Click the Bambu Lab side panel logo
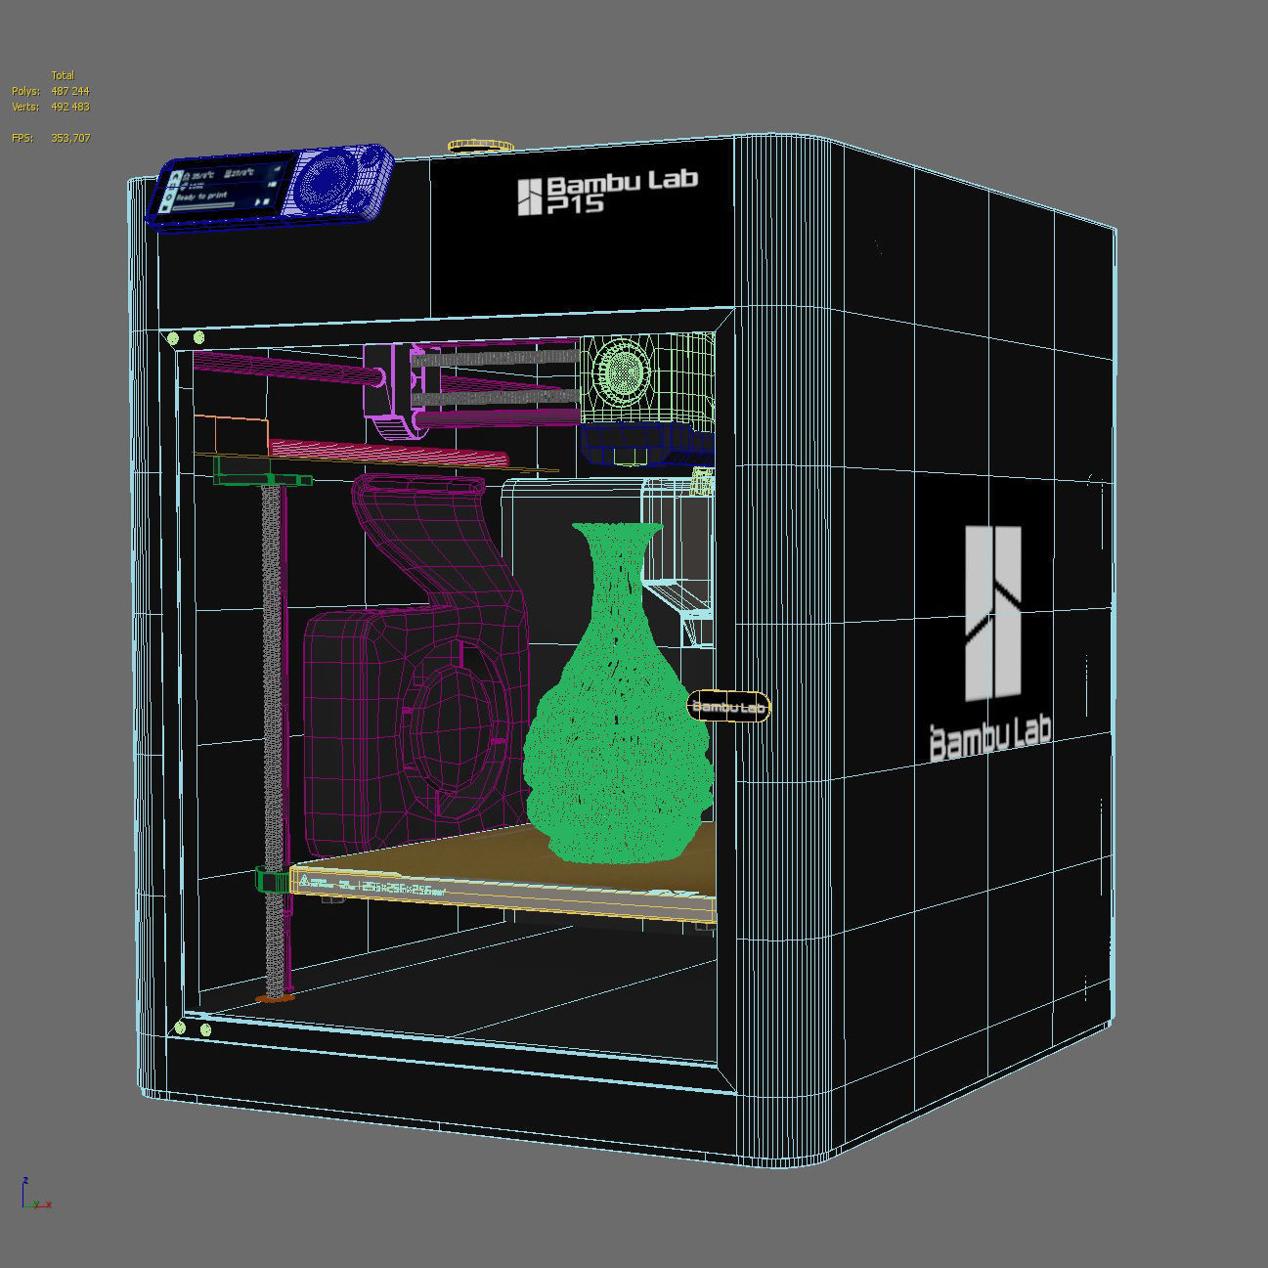1268x1268 pixels. (991, 642)
